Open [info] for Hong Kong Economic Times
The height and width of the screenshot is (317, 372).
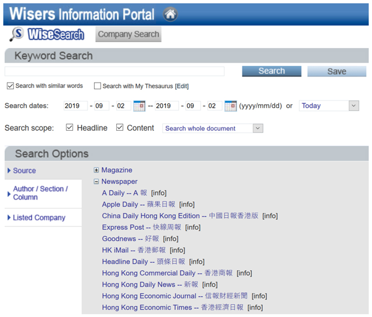coord(255,308)
